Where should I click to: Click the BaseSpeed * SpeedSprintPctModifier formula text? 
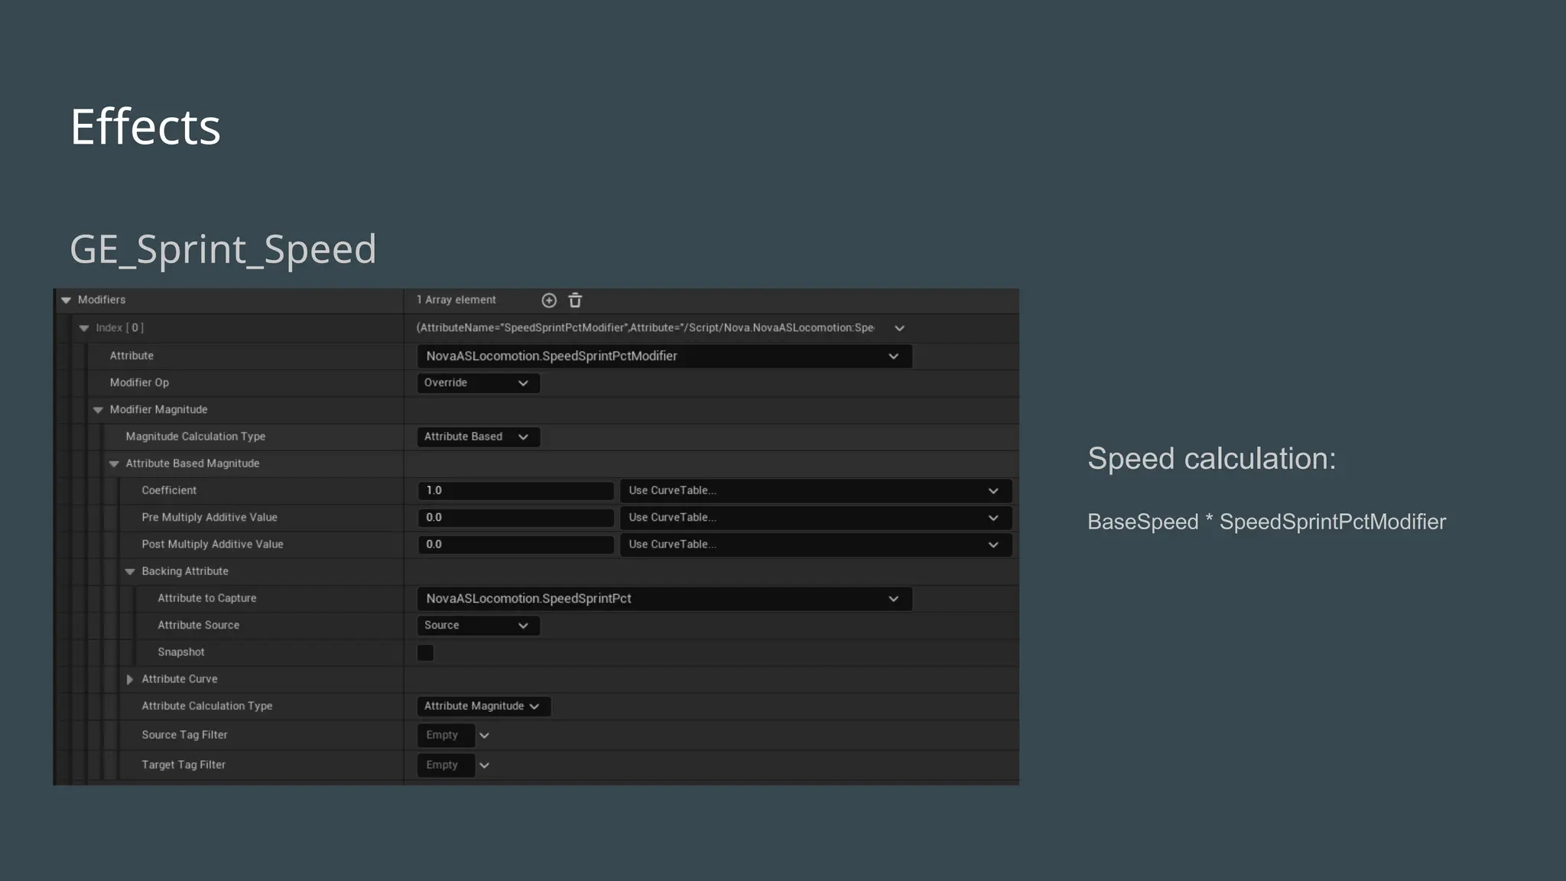[1266, 522]
